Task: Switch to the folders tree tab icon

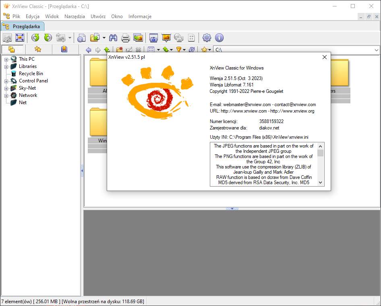Action: coord(12,49)
